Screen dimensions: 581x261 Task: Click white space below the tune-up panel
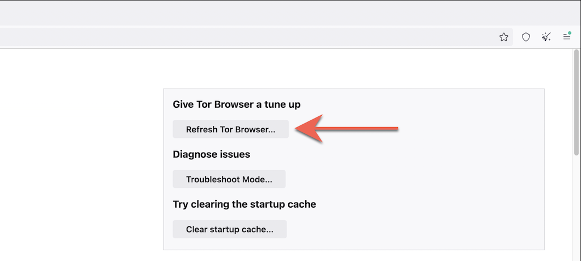pyautogui.click(x=352, y=256)
